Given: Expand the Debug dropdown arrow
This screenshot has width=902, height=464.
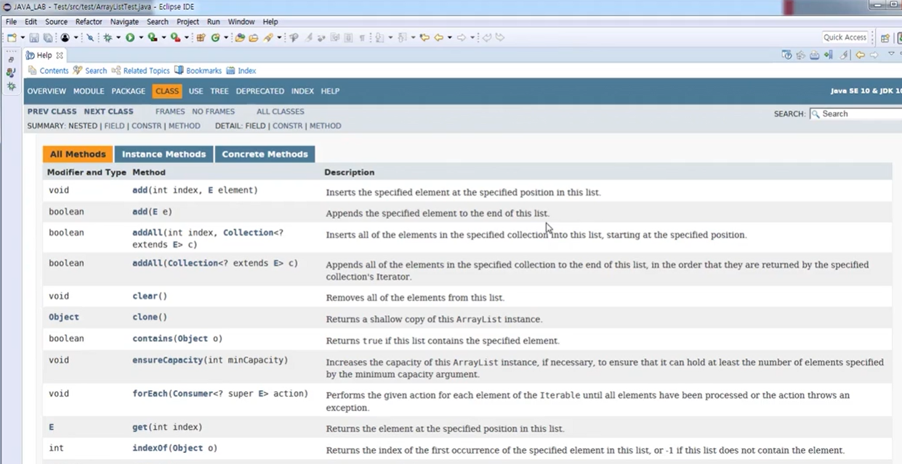Looking at the screenshot, I should [x=119, y=38].
